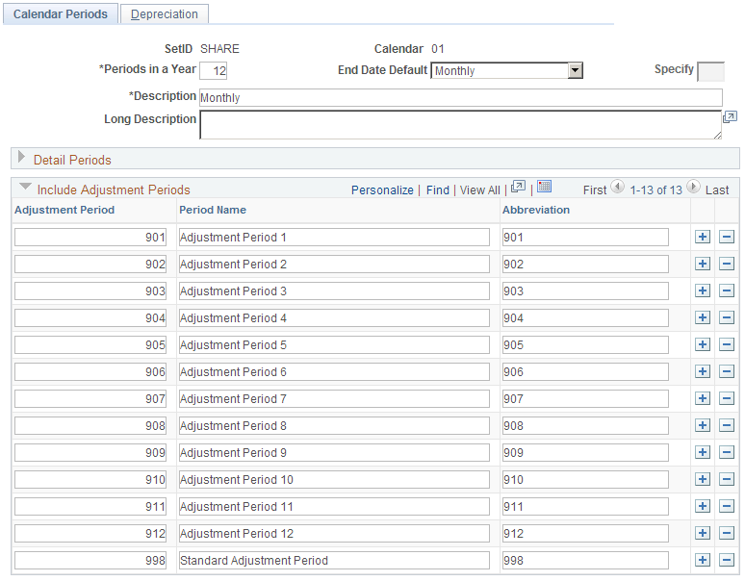The image size is (745, 581).
Task: Add a row after Adjustment Period 909
Action: coord(703,452)
